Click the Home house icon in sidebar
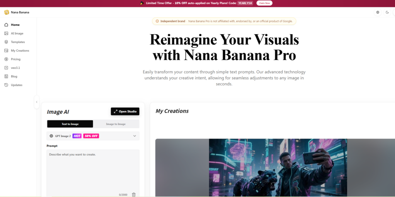 [6, 25]
